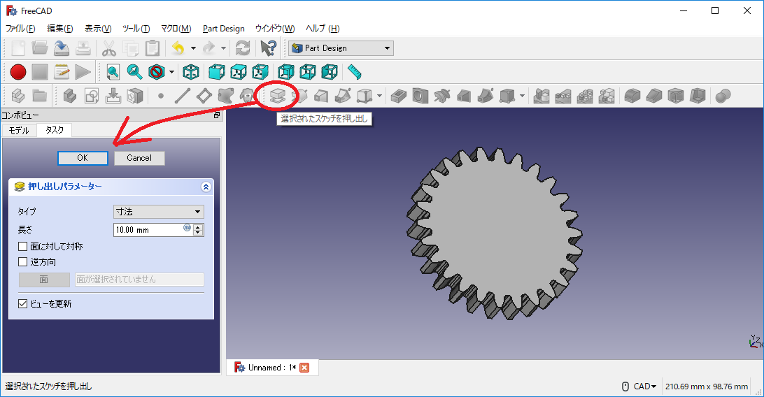Open the ヘルプ(H) menu
The image size is (764, 397).
coord(323,28)
